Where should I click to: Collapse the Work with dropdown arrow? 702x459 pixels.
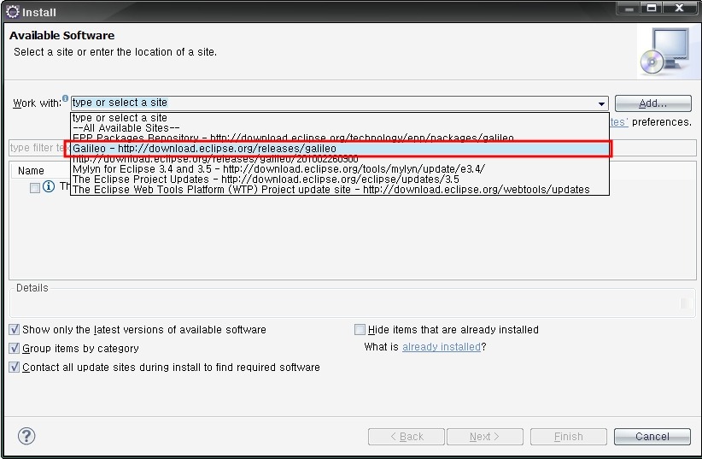pos(601,103)
